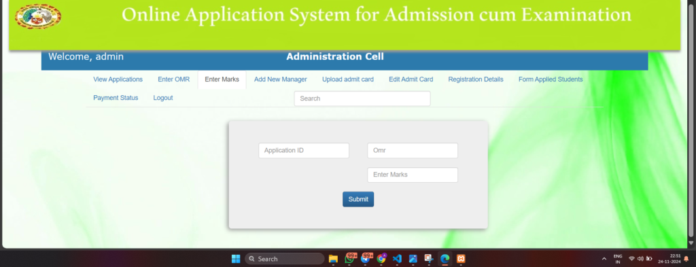Image resolution: width=696 pixels, height=267 pixels.
Task: Open Edit Admit Card tab
Action: click(411, 79)
